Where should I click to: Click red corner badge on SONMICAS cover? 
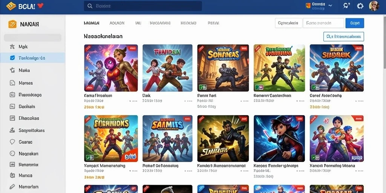(244, 49)
